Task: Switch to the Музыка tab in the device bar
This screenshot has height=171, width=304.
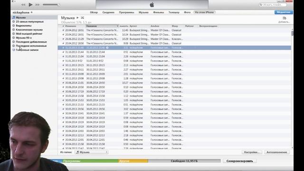Action: 143,12
